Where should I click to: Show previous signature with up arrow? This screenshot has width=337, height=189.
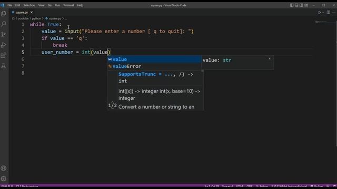pyautogui.click(x=112, y=103)
